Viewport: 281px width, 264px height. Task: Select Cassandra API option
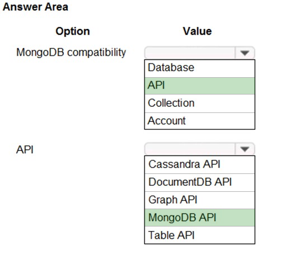[x=200, y=164]
